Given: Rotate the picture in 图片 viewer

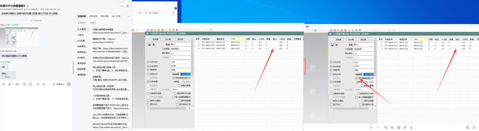Looking at the screenshot, I should [405, 127].
